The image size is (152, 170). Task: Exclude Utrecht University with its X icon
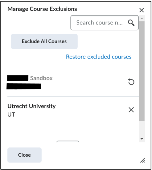point(131,110)
